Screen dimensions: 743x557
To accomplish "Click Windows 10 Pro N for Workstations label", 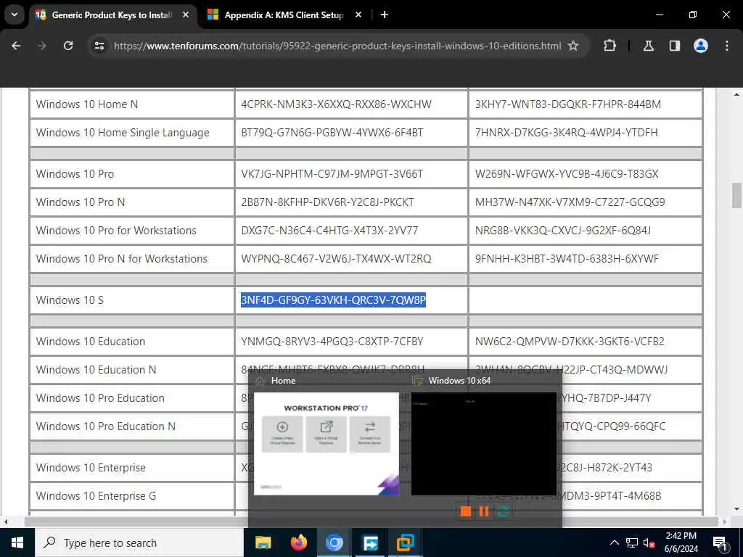I will pyautogui.click(x=122, y=259).
